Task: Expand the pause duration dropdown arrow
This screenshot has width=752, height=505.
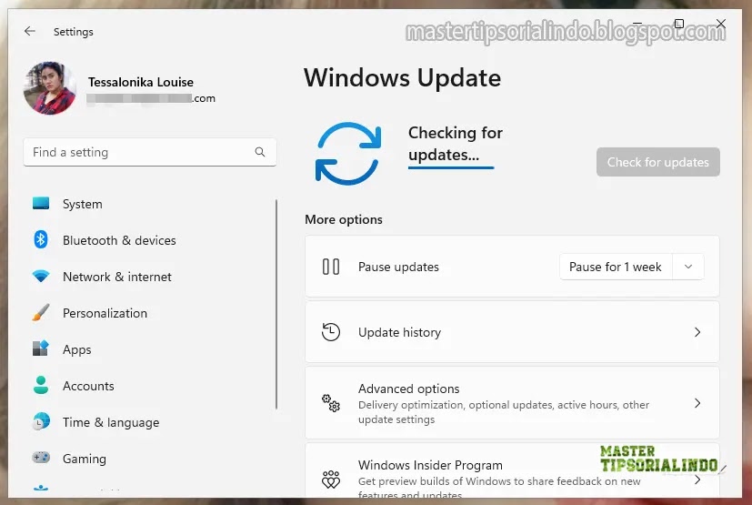Action: [688, 267]
